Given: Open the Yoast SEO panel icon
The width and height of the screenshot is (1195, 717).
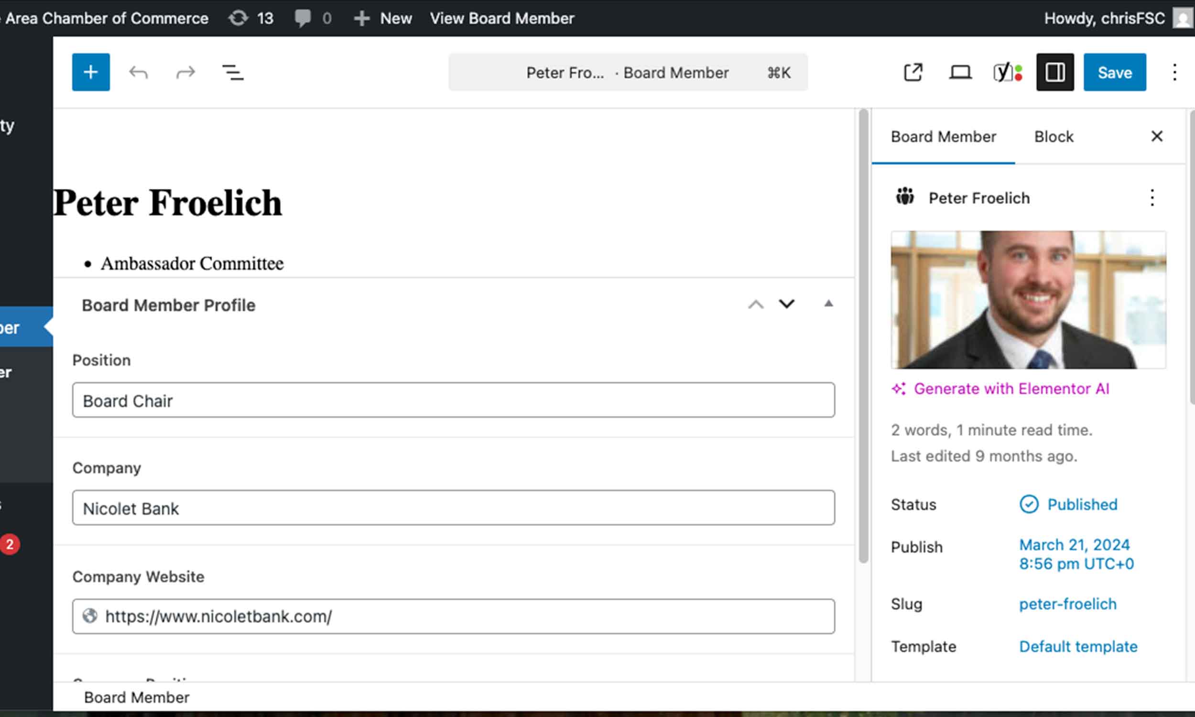Looking at the screenshot, I should point(1008,73).
